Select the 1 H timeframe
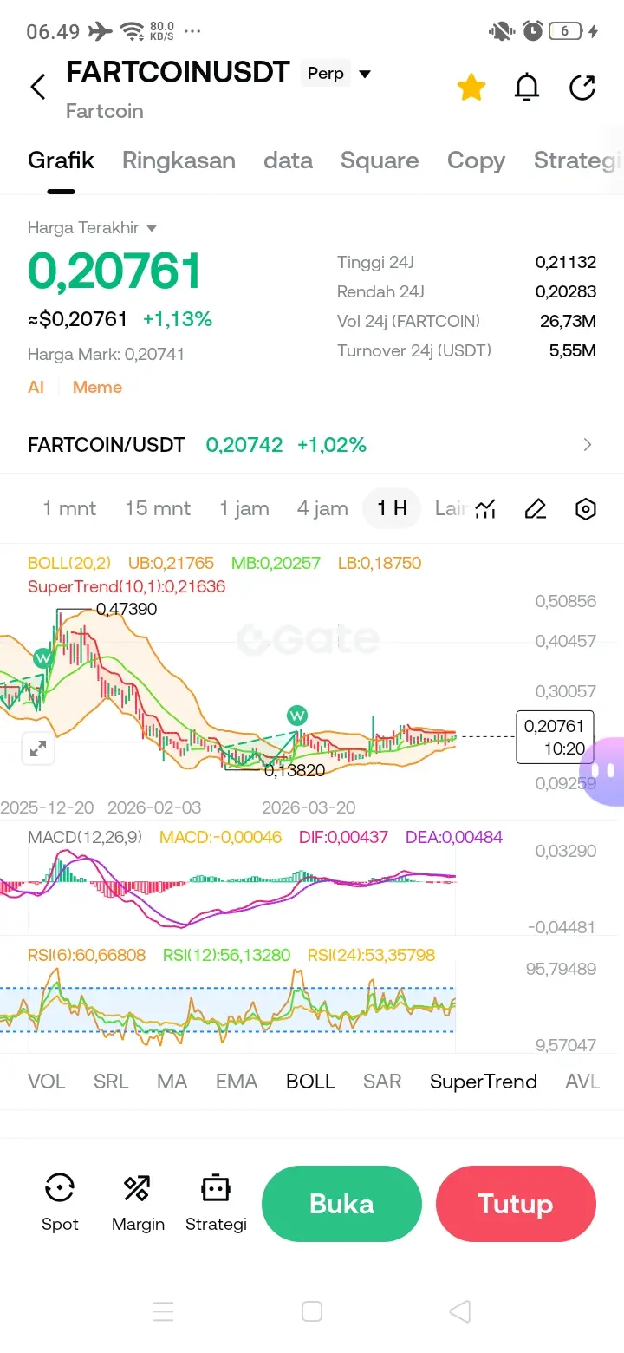 pos(392,508)
